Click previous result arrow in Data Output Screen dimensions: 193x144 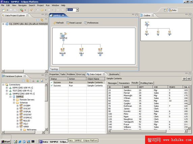click(184, 79)
